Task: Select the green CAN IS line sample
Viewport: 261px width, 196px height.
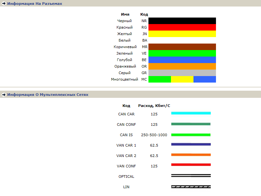Action: (x=191, y=135)
